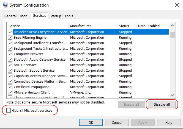Viewport: 183px width, 129px height.
Task: Switch to the Startup tab
Action: (x=55, y=16)
